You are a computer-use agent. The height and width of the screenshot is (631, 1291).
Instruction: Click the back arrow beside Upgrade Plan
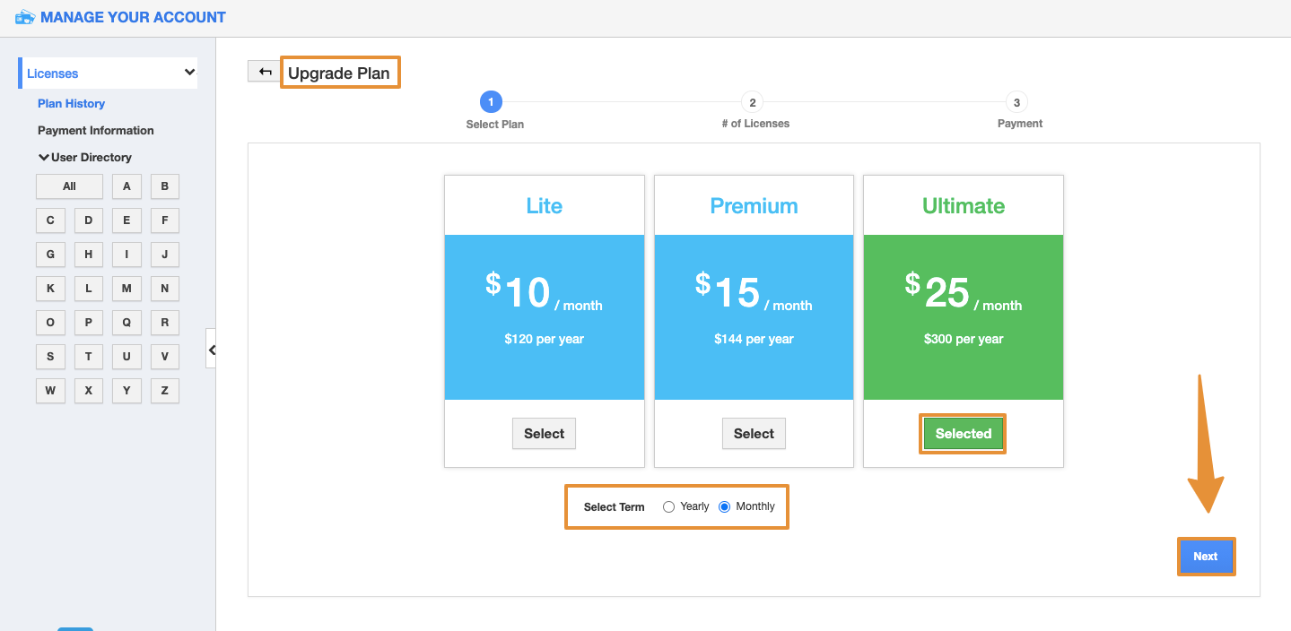(265, 72)
